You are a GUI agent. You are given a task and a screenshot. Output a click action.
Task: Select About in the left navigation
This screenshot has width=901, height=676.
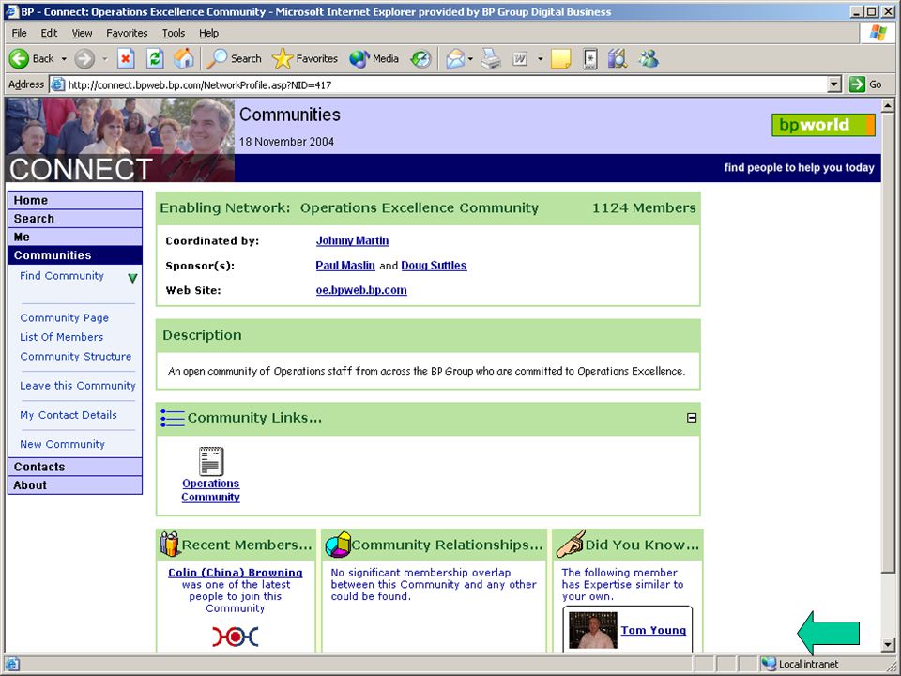point(75,485)
